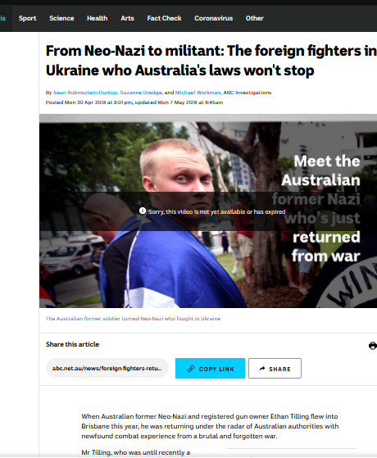Select the article URL field
Image resolution: width=377 pixels, height=458 pixels.
pyautogui.click(x=107, y=368)
